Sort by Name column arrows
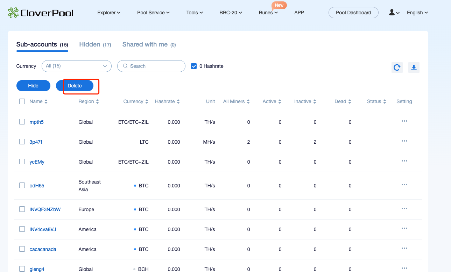451x272 pixels. coord(46,101)
